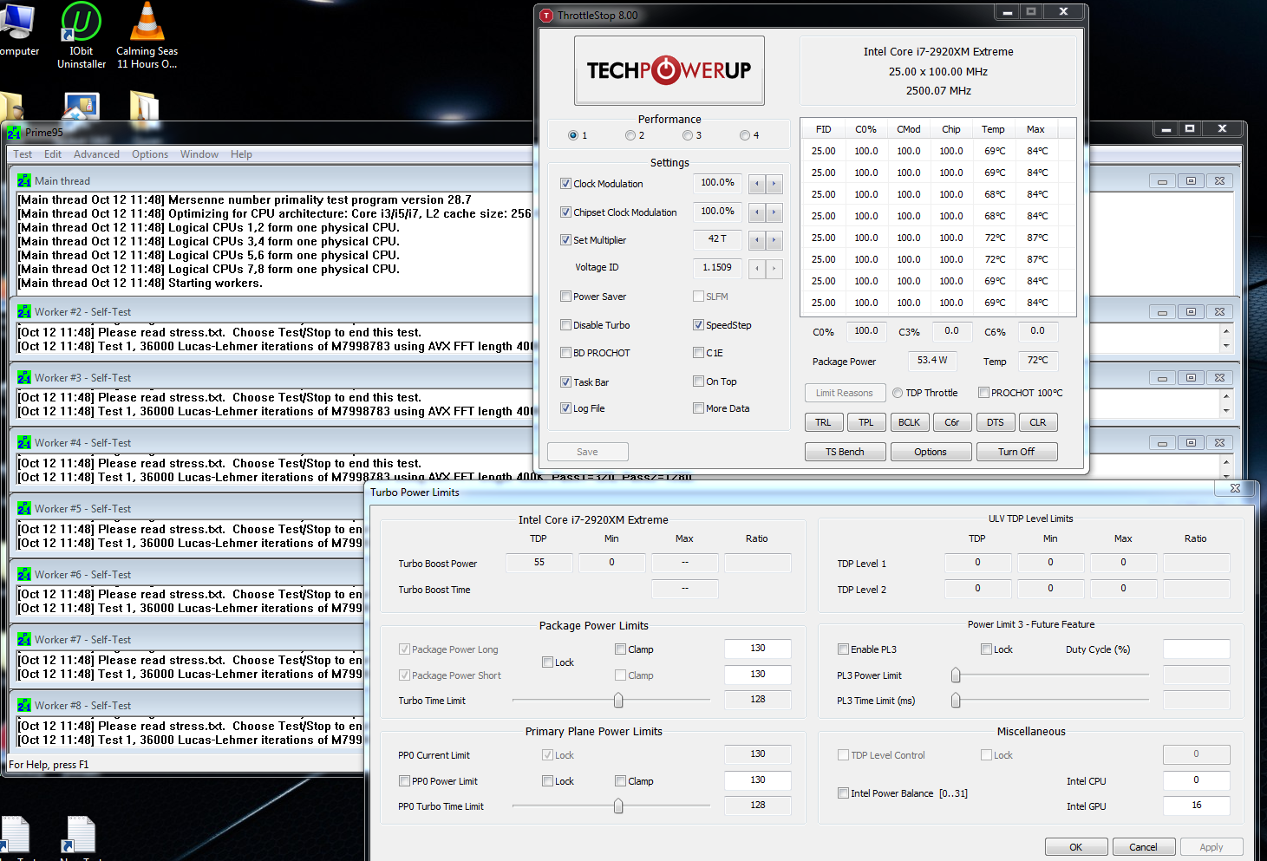Click the Intel GPU power balance field

(x=1197, y=806)
